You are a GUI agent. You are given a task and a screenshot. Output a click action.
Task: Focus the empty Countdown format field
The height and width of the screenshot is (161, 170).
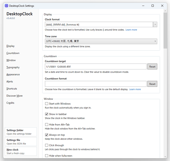96,84
